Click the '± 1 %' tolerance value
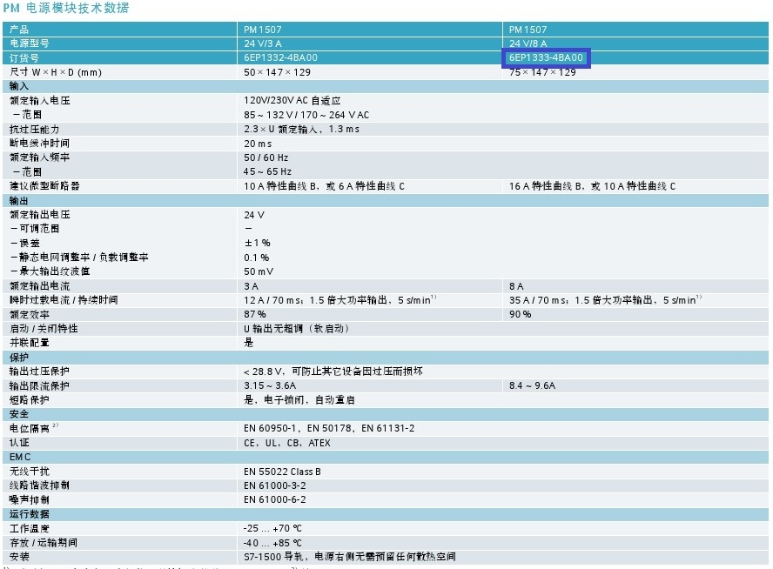This screenshot has height=569, width=773. click(x=258, y=243)
